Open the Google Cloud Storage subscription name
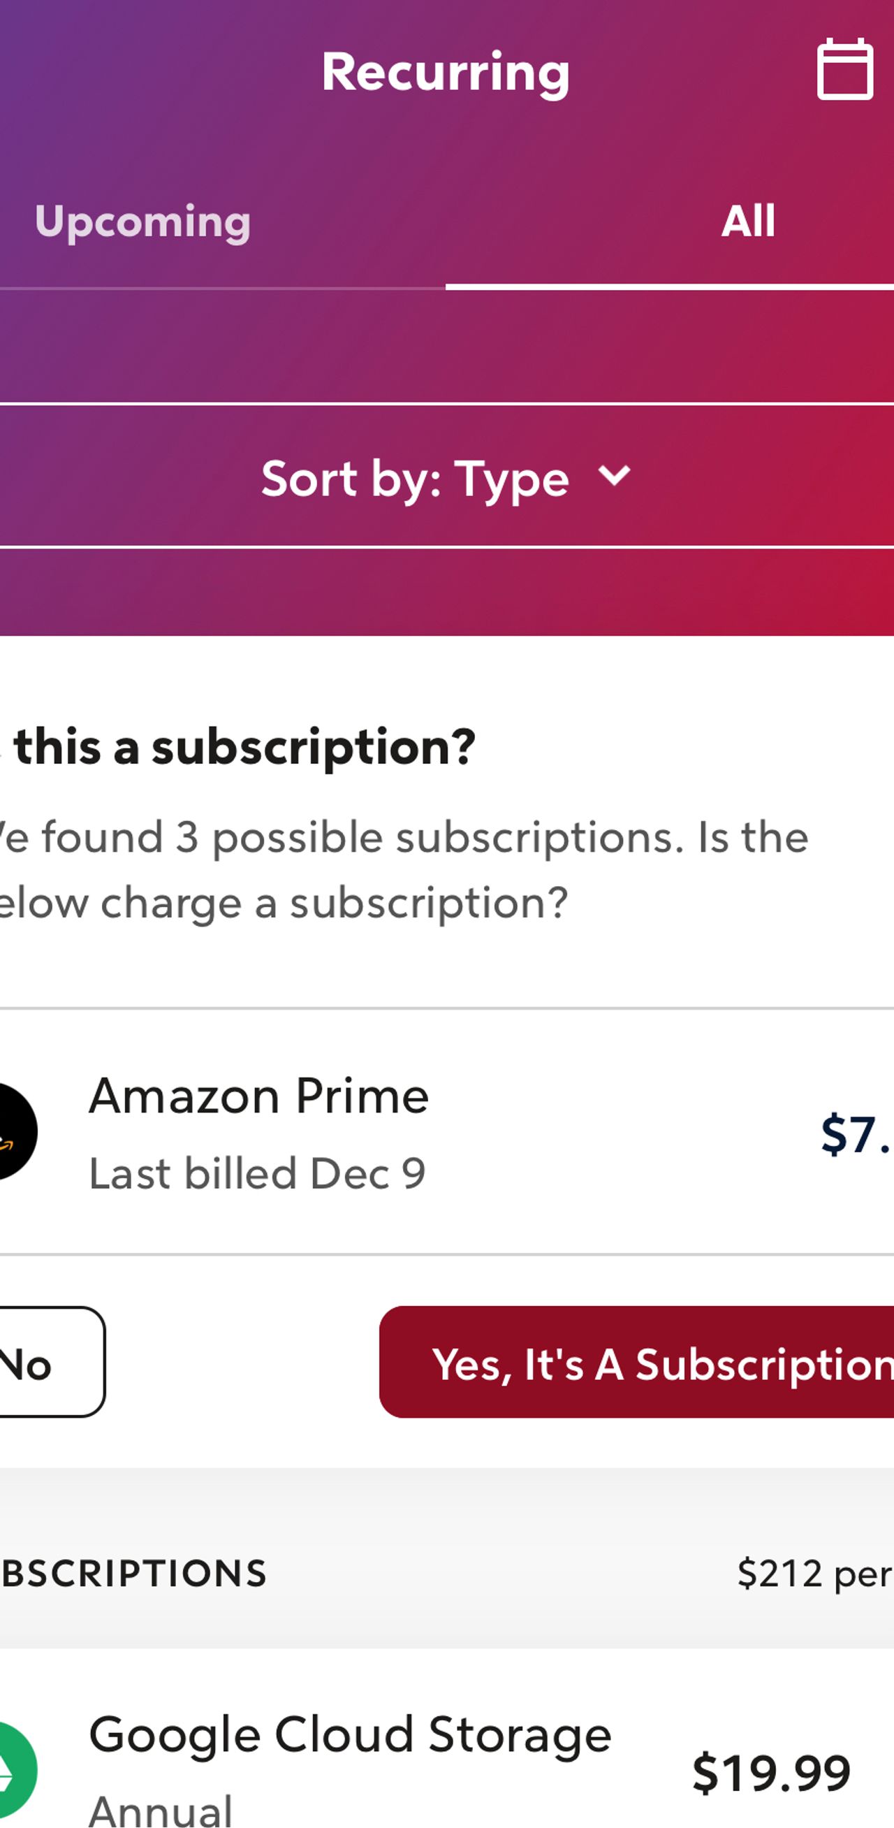This screenshot has height=1828, width=894. 350,1734
